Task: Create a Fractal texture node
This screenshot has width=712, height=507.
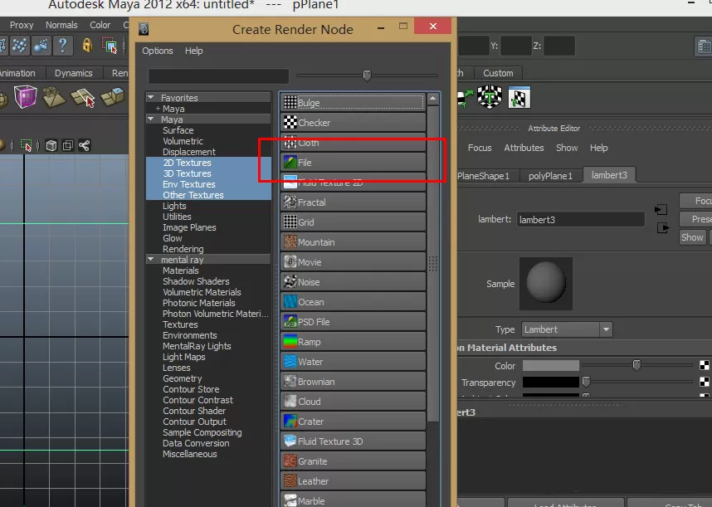Action: click(x=354, y=202)
